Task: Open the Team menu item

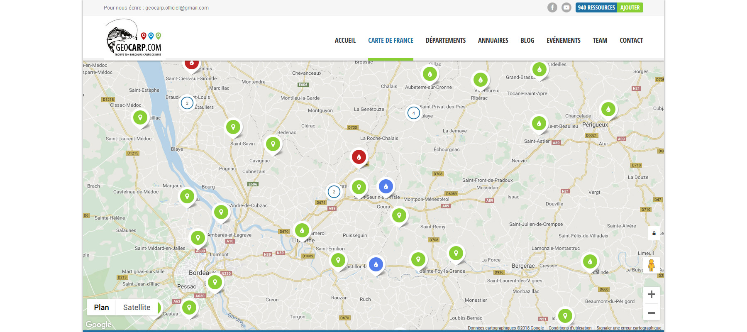Action: 600,40
